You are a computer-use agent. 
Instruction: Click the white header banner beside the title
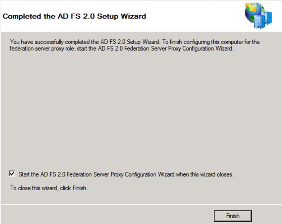(195, 16)
